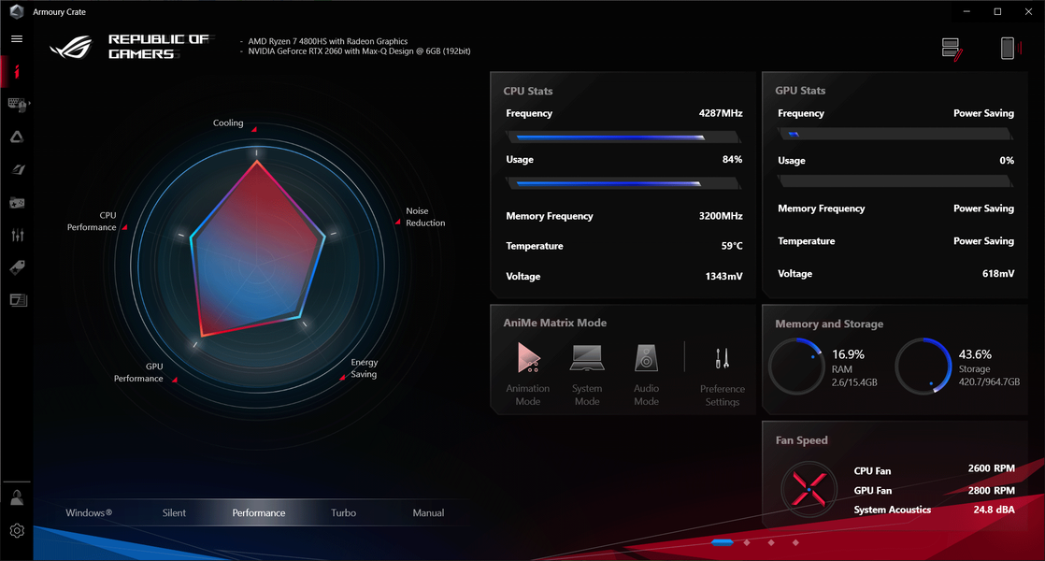The image size is (1045, 561).
Task: Open Aura Sync from the triangle icon
Action: [x=18, y=137]
